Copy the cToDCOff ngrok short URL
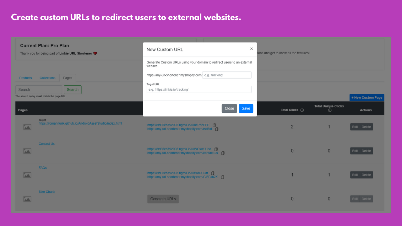Screen dimensions: 402x226 [213, 173]
